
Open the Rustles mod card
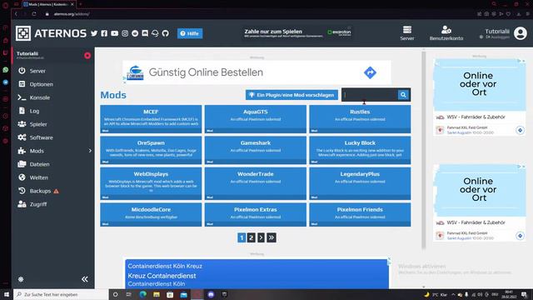pyautogui.click(x=360, y=119)
